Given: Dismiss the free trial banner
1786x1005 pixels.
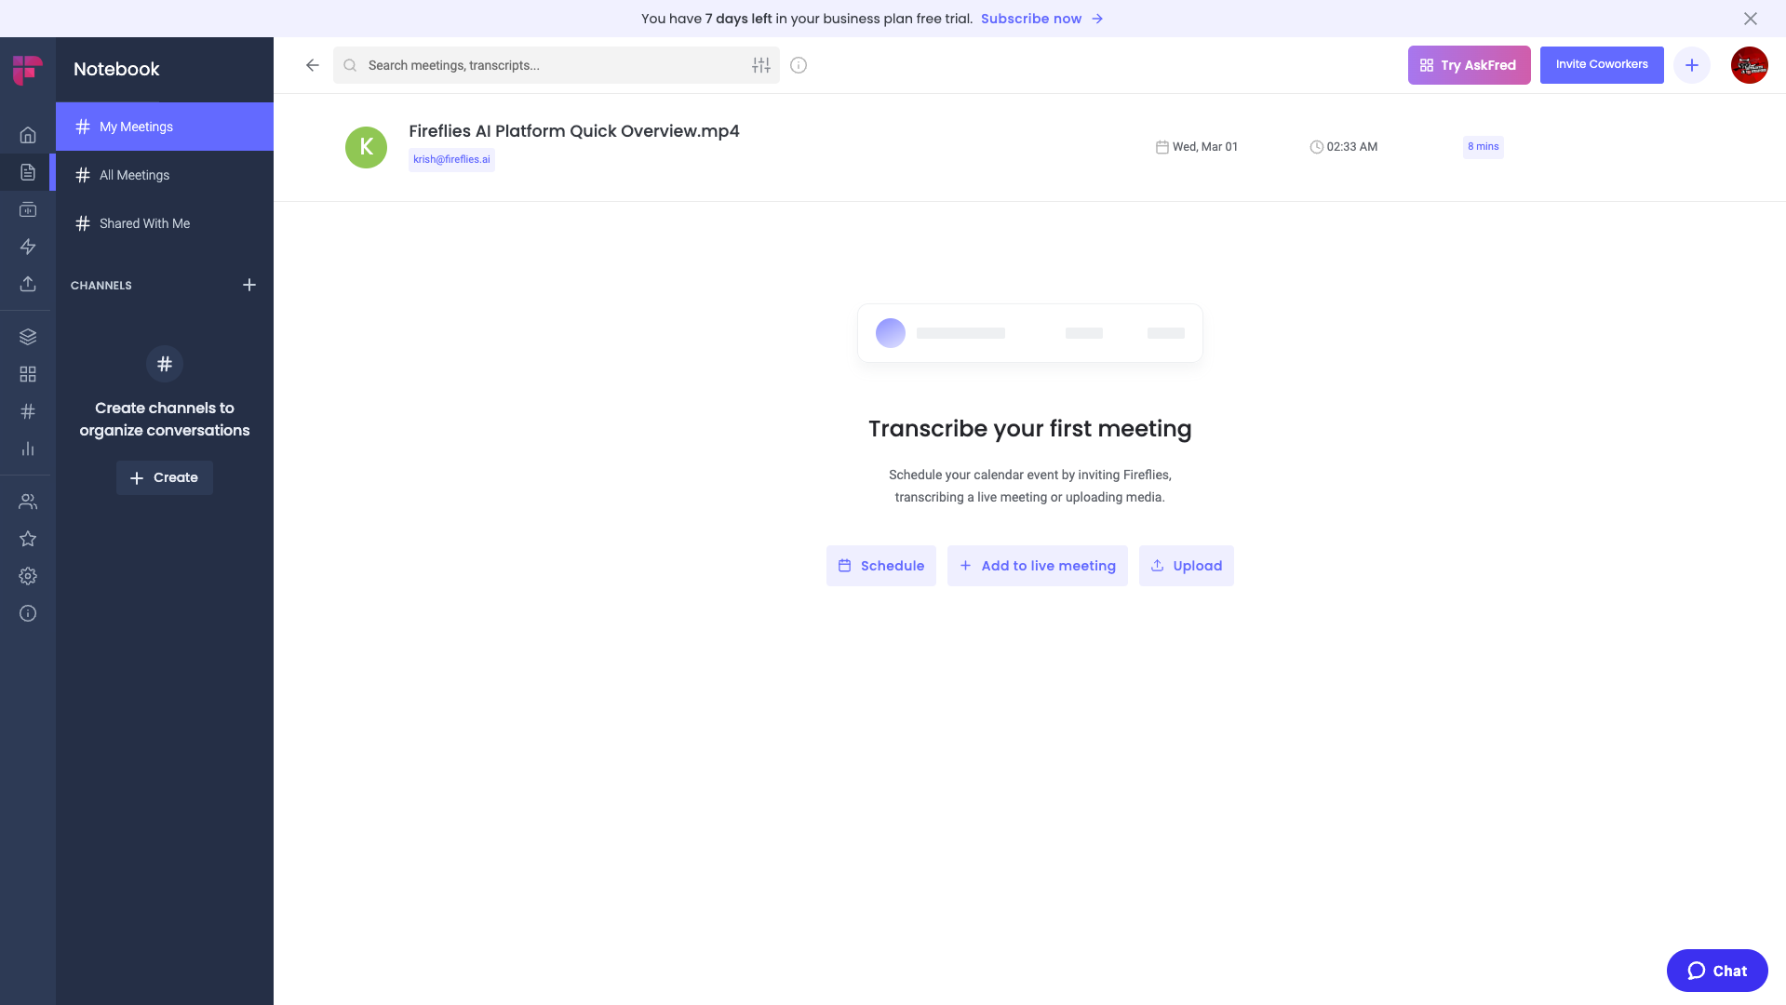Looking at the screenshot, I should pos(1750,19).
